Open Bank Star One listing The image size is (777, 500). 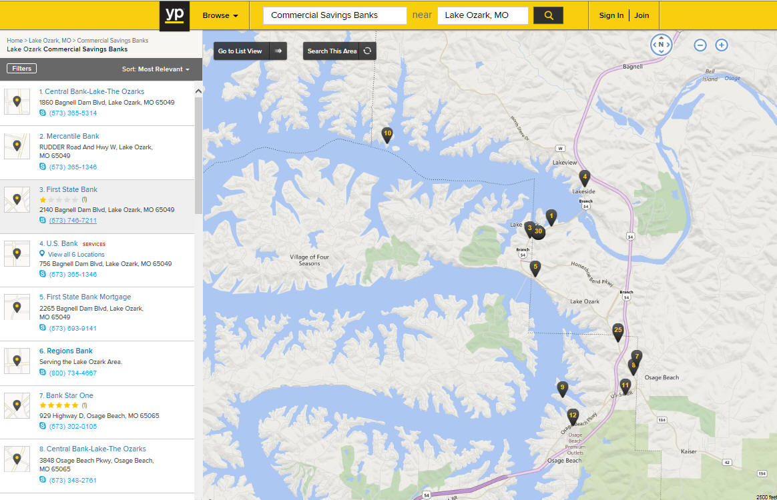(x=66, y=395)
